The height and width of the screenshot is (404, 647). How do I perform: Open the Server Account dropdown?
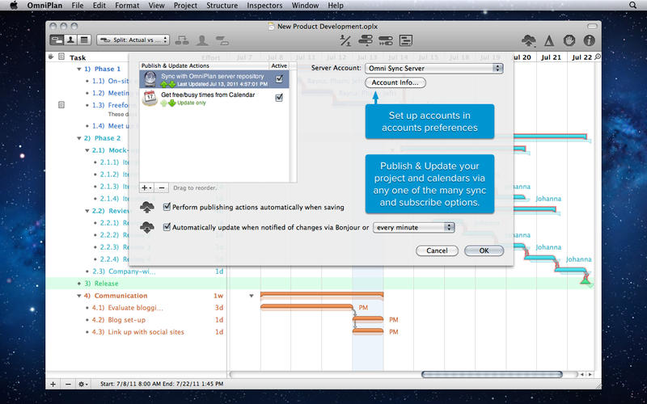tap(434, 68)
